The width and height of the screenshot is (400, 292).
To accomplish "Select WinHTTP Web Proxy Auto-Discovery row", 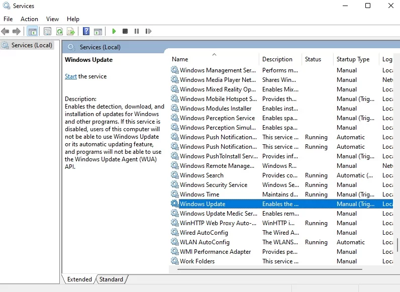I will [281, 223].
